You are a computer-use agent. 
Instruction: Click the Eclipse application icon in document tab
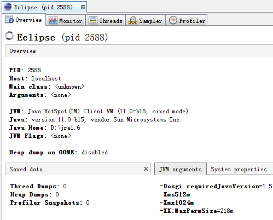[x=8, y=7]
